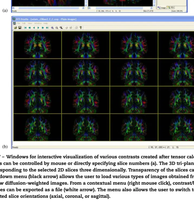Image resolution: width=194 pixels, height=203 pixels.
Task: Jump to the last slice button
Action: 47,28
